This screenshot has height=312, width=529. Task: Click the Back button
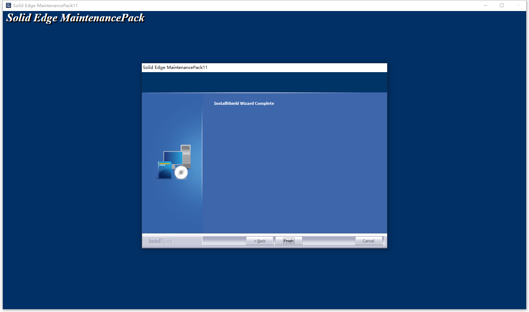point(260,241)
